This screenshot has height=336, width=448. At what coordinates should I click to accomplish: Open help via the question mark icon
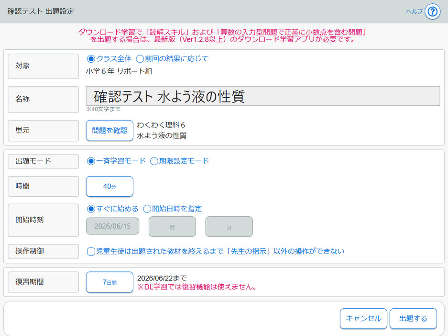[x=432, y=11]
